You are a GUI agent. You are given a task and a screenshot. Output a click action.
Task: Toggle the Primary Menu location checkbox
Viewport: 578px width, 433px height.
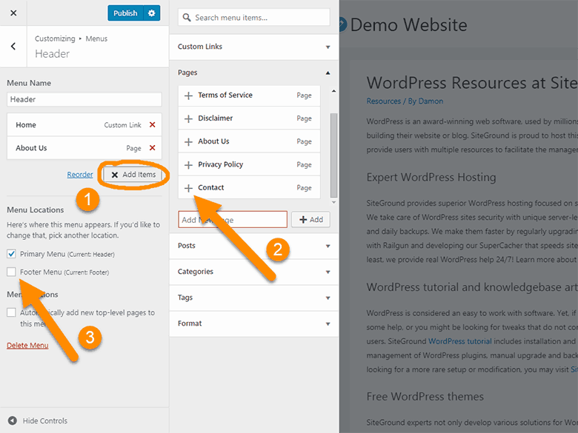11,254
